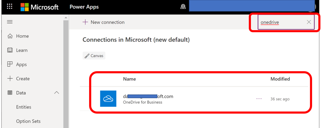Sort by the Modified column header
This screenshot has width=322, height=128.
(x=280, y=79)
